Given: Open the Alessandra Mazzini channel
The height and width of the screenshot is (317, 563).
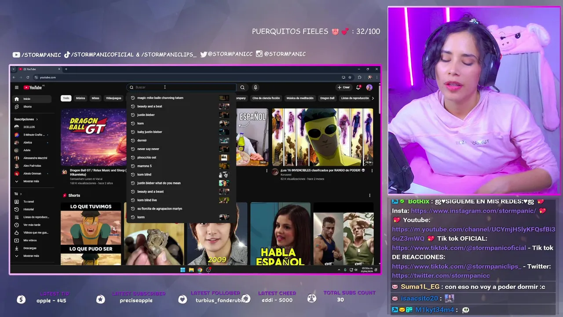Looking at the screenshot, I should click(32, 158).
